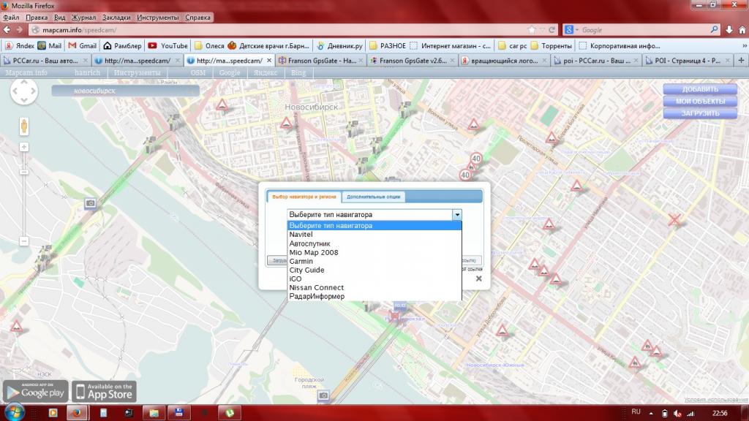Click the red X marker on map

tap(675, 219)
